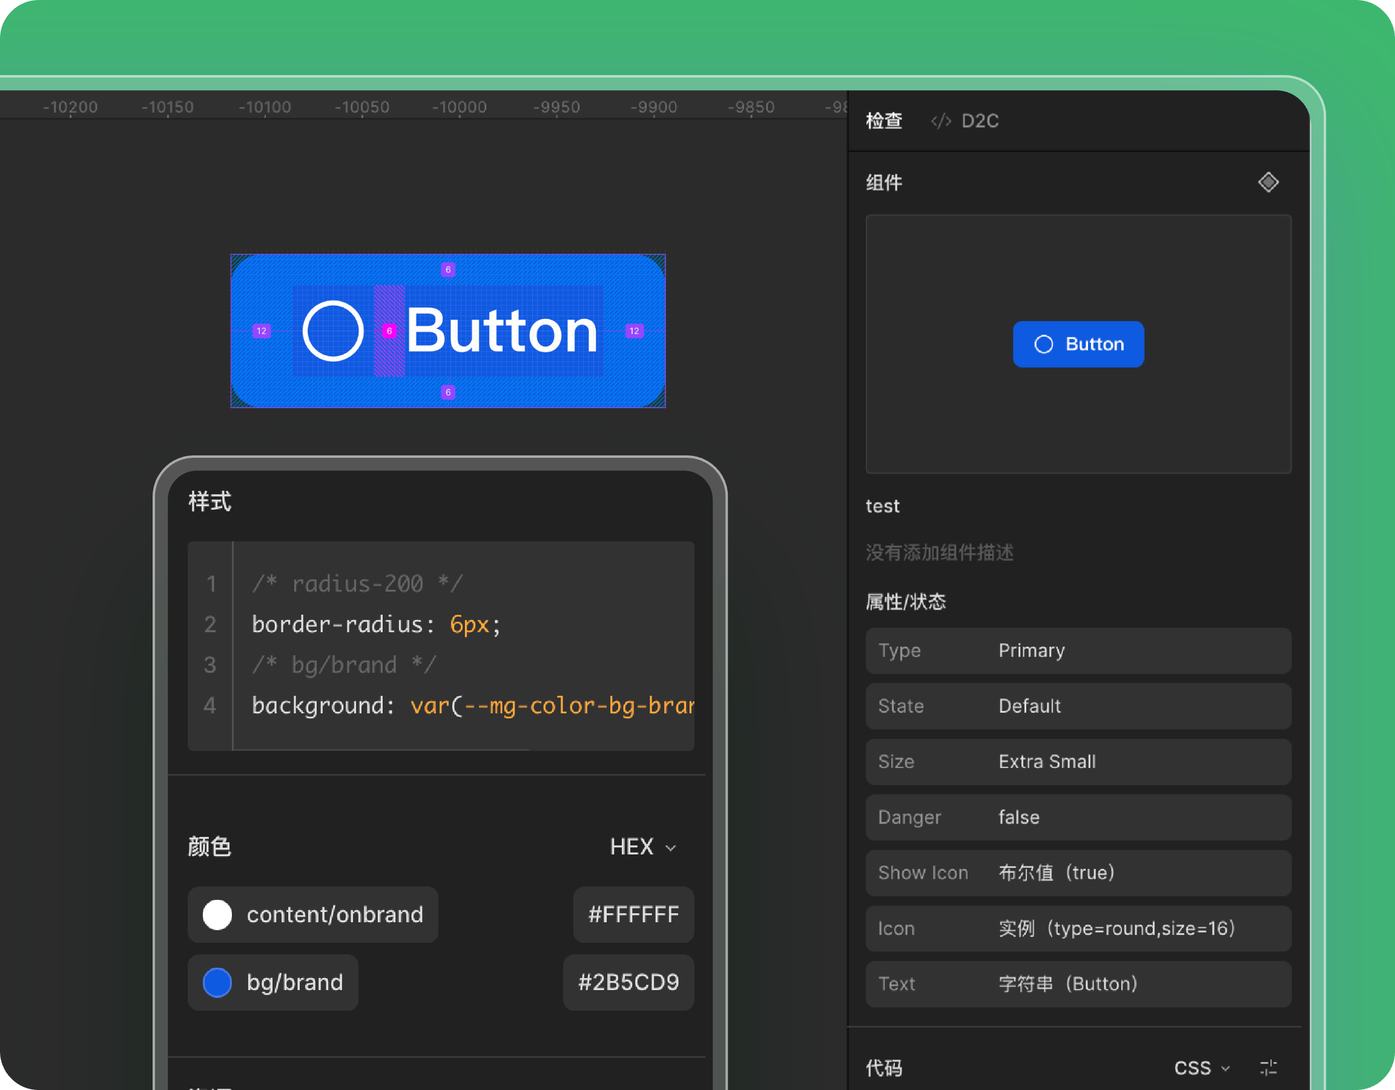Click the #2B5CD9 hex value
This screenshot has height=1090, width=1395.
point(628,982)
